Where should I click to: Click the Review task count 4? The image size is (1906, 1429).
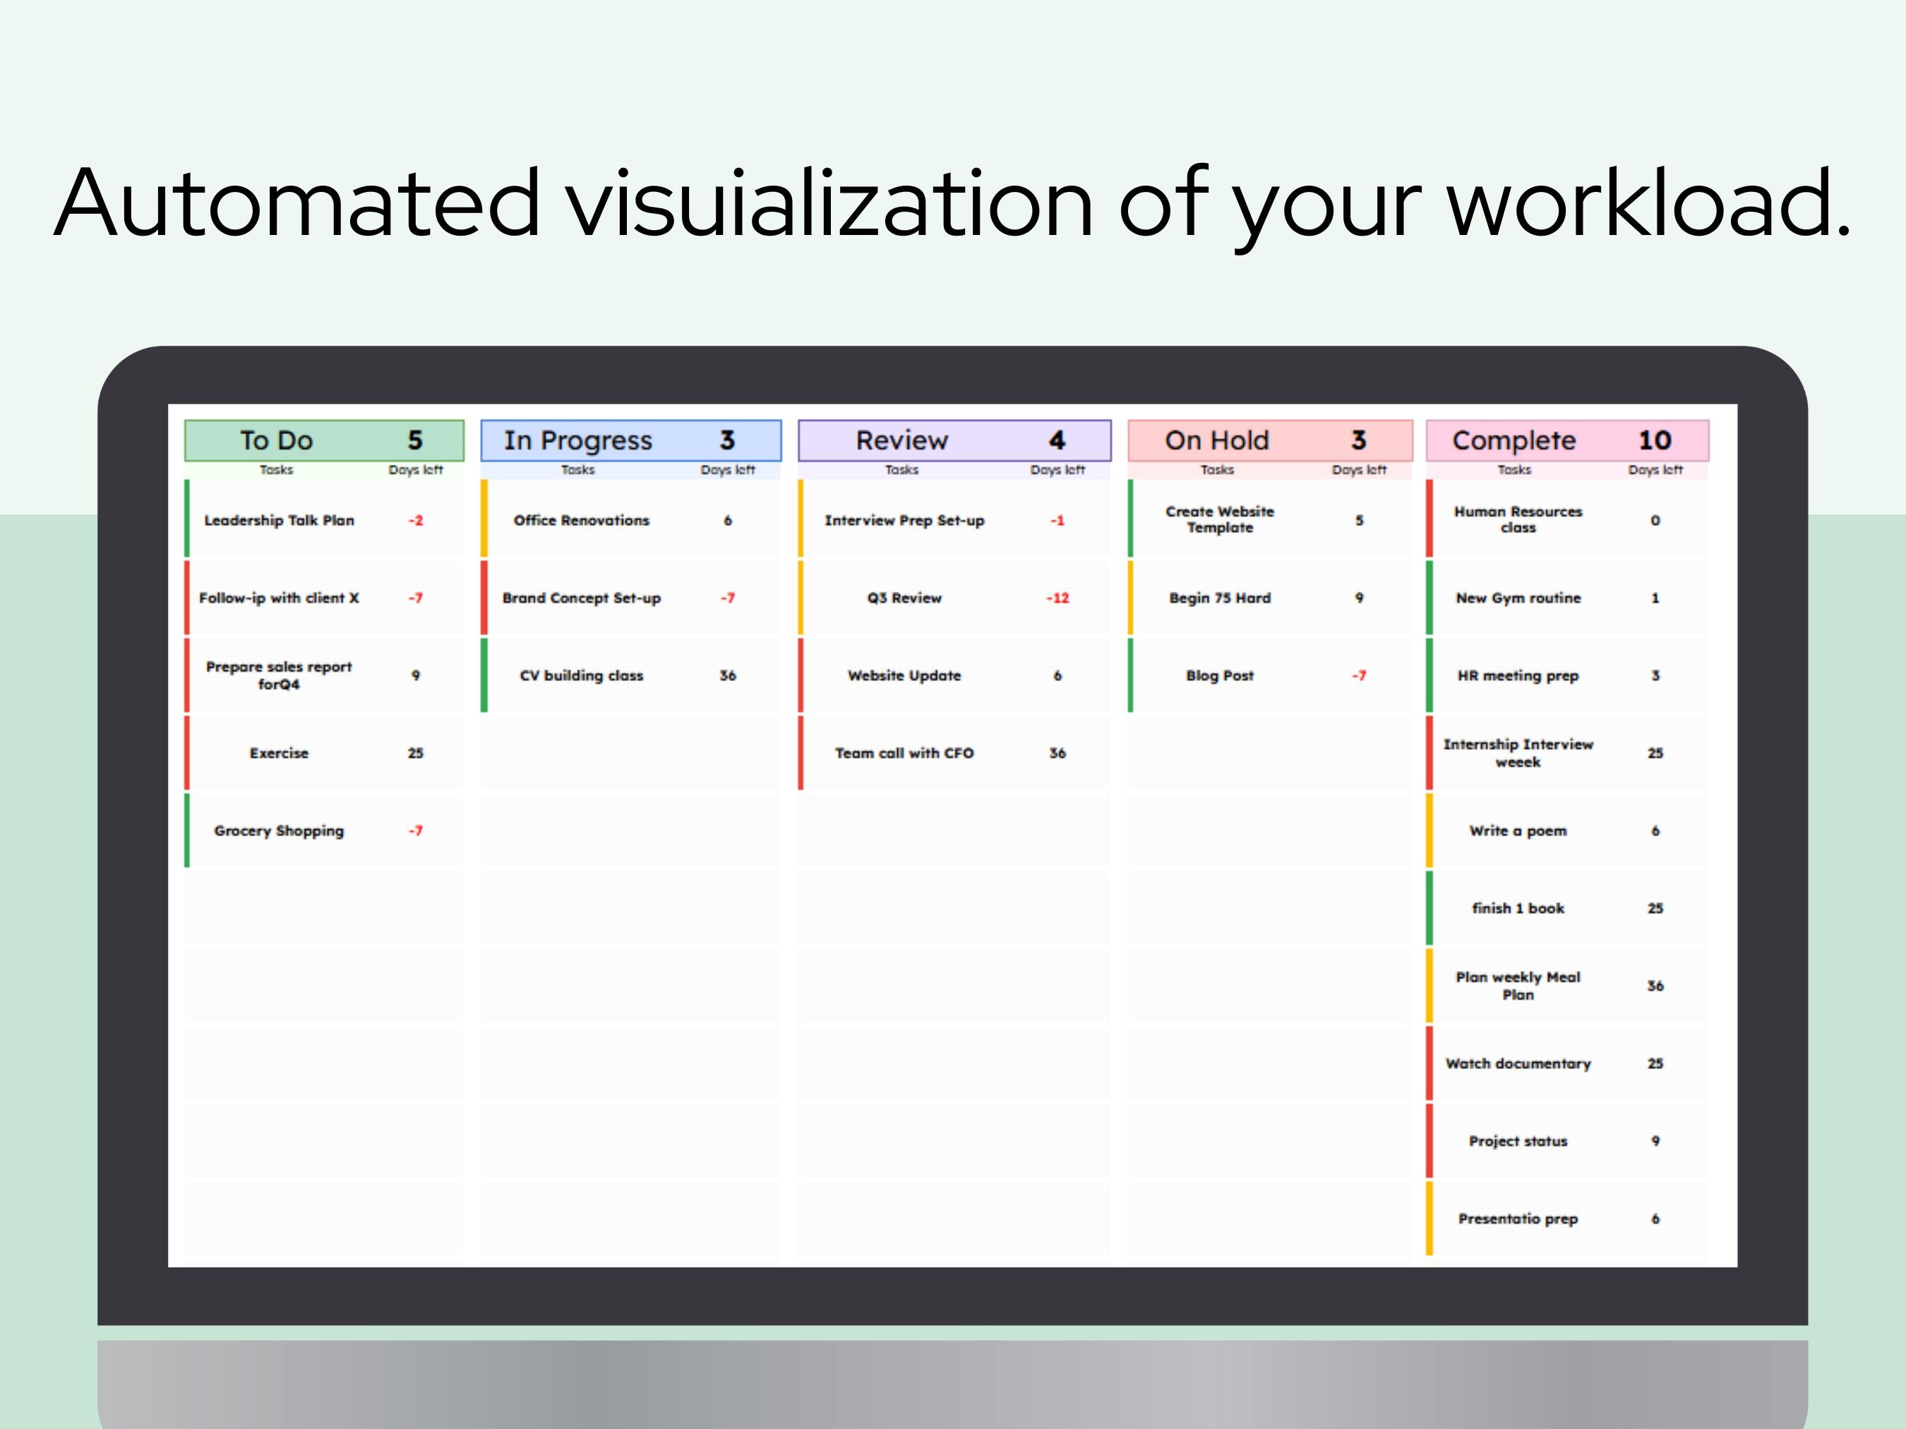[x=1057, y=440]
